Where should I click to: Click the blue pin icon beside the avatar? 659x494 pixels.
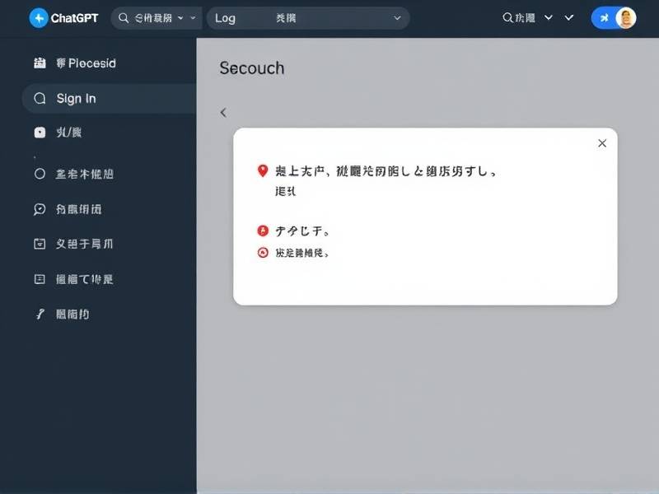pos(604,18)
